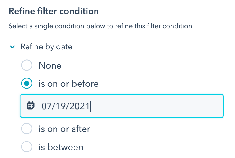Select the None radio button
Screen dimensions: 235x158
pyautogui.click(x=27, y=66)
